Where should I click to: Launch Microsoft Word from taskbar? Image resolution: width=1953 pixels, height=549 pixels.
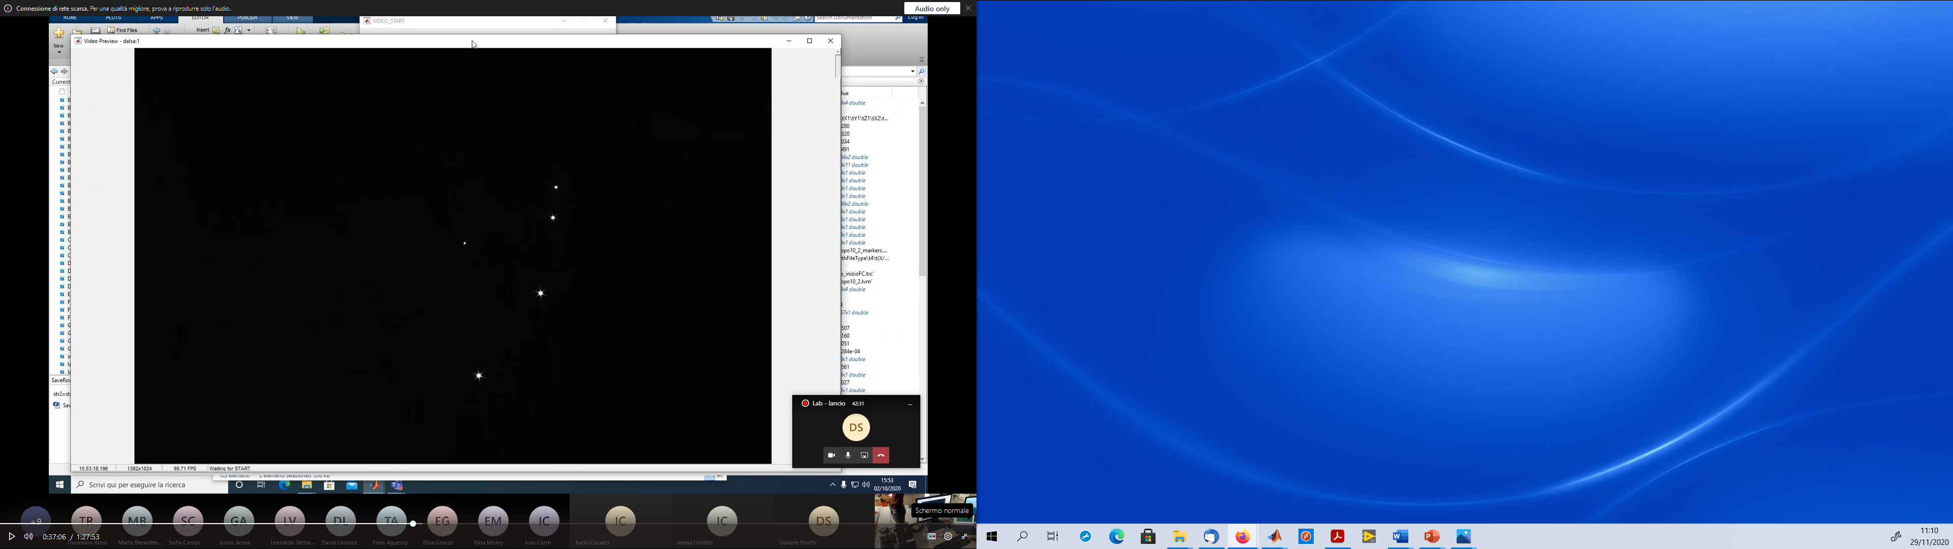click(1400, 536)
